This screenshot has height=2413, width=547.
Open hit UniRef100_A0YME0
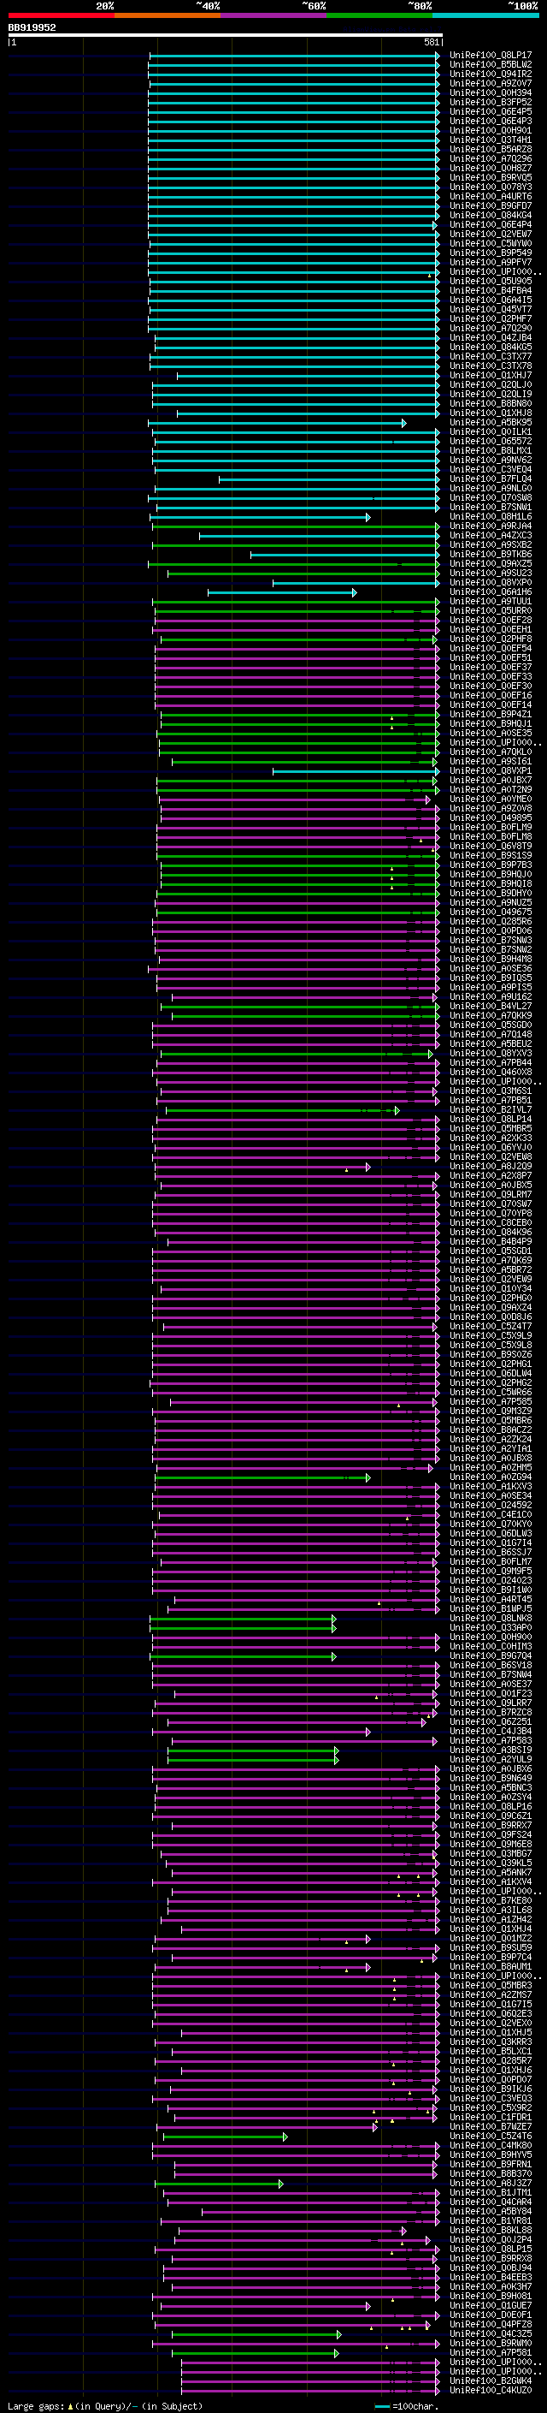tap(490, 799)
